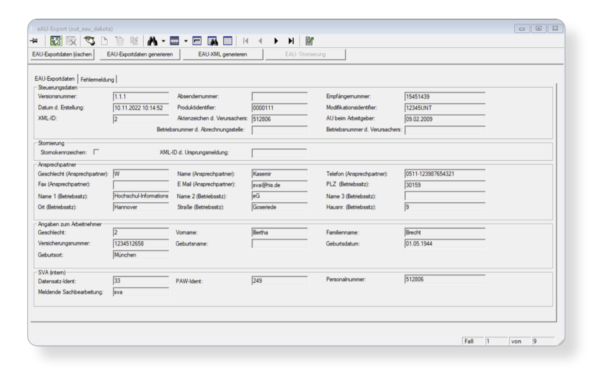Click the PLZ (Betriebssitz) field
Viewport: 594px width, 373px height.
pos(445,185)
